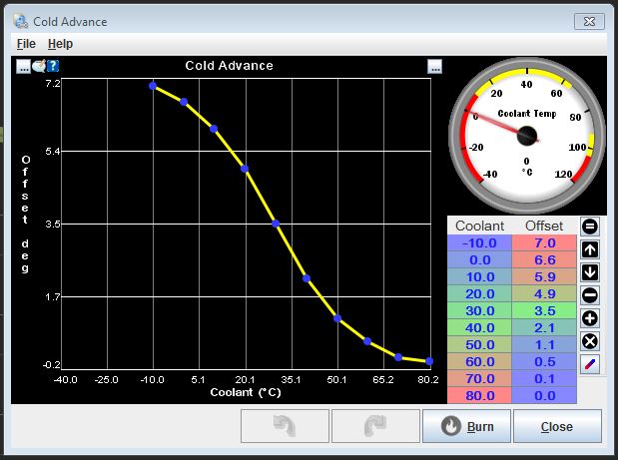Click the set-equal (=) table icon

590,227
